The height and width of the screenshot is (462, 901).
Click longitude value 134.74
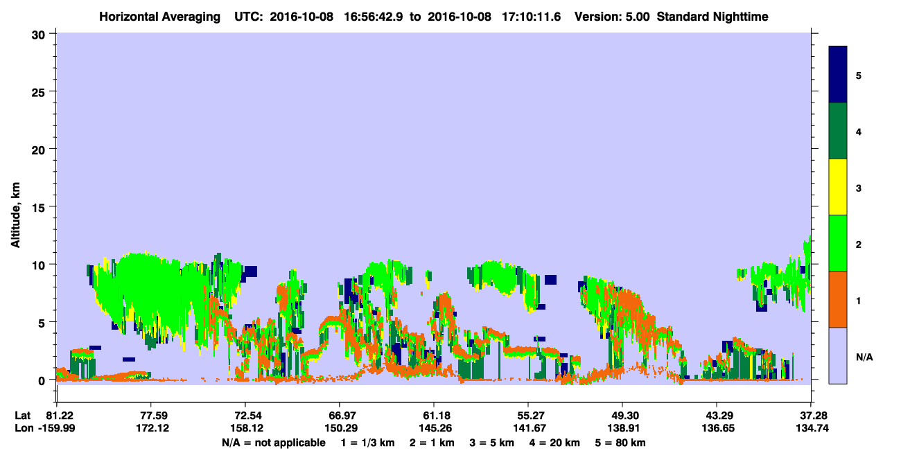tap(813, 428)
